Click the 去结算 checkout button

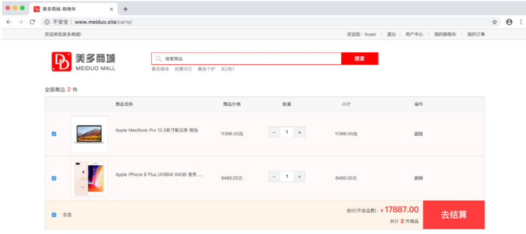pyautogui.click(x=454, y=215)
